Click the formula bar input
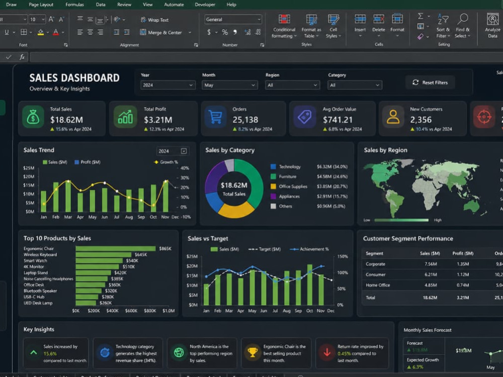Image resolution: width=503 pixels, height=377 pixels. [x=266, y=57]
